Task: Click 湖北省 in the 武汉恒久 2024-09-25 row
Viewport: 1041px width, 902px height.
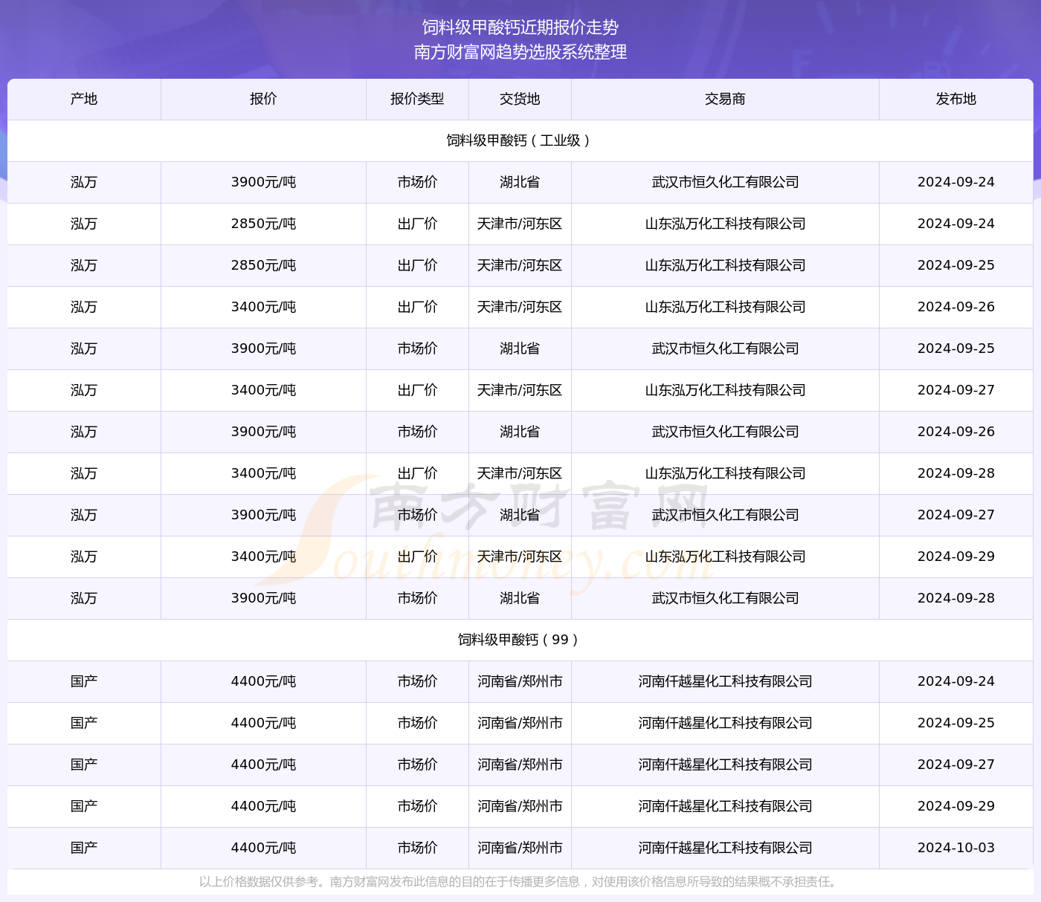Action: point(520,348)
